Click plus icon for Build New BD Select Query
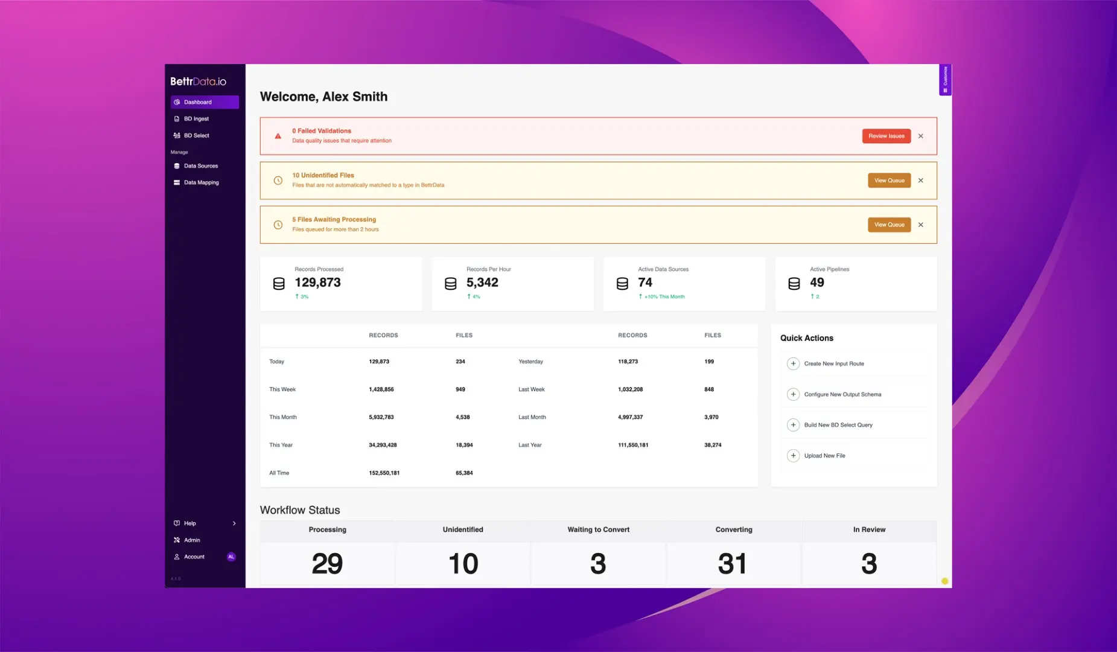This screenshot has width=1117, height=652. (793, 425)
